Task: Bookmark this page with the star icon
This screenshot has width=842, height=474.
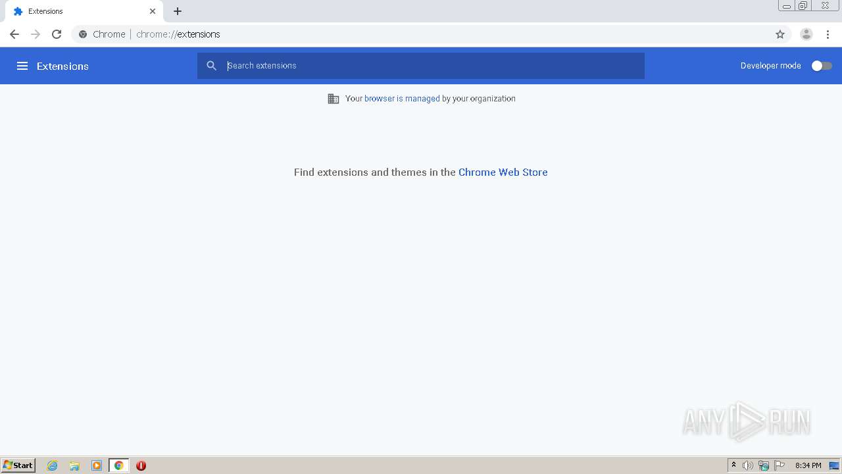Action: coord(780,34)
